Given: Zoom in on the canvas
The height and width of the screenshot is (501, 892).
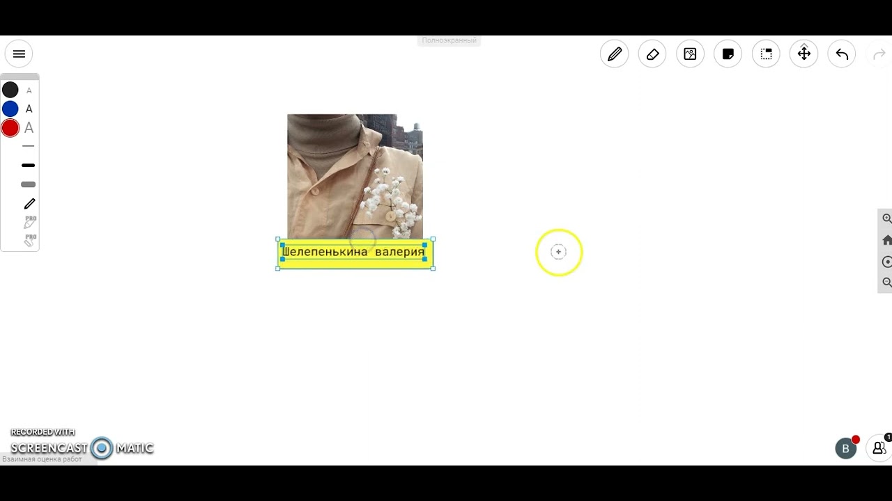Looking at the screenshot, I should (x=886, y=218).
